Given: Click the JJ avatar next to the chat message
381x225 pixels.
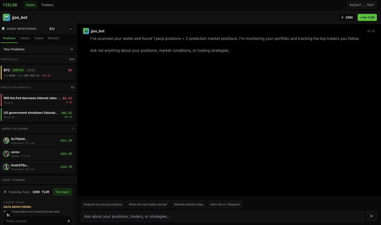Looking at the screenshot, I should pyautogui.click(x=86, y=31).
